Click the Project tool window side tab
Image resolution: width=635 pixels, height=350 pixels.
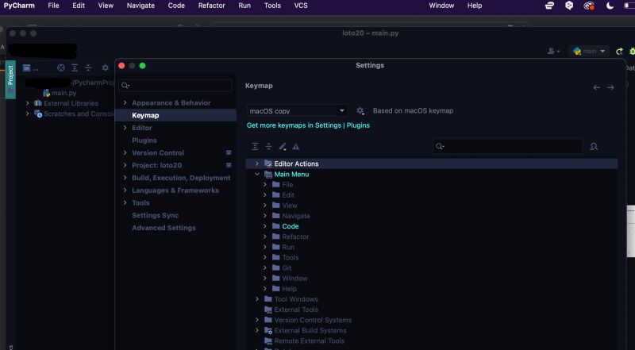coord(10,79)
